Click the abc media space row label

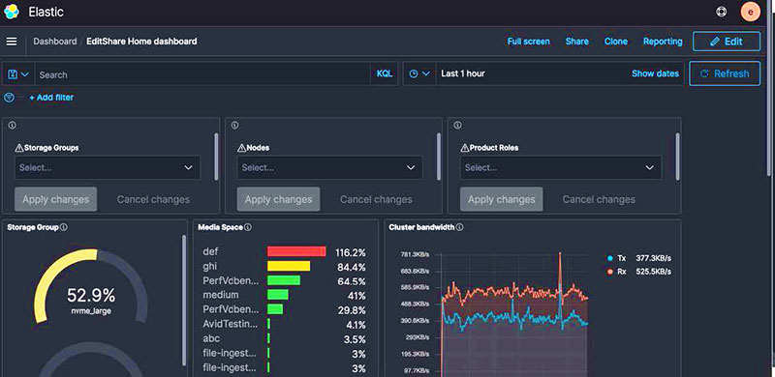click(211, 339)
